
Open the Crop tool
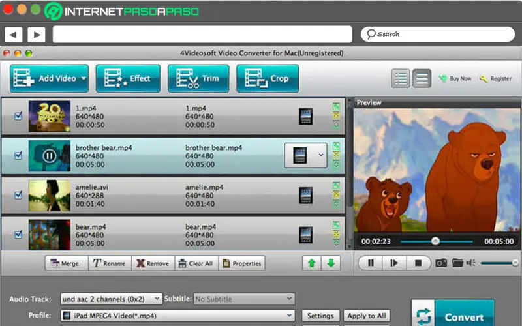[x=268, y=78]
